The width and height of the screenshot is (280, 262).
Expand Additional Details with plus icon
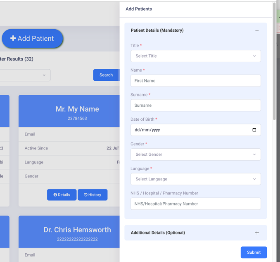pos(257,233)
